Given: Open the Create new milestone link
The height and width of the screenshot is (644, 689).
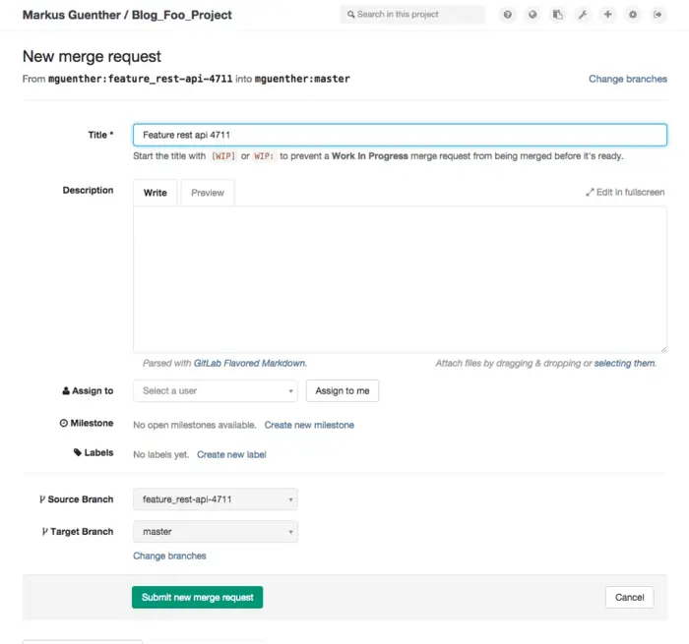Looking at the screenshot, I should (x=309, y=425).
